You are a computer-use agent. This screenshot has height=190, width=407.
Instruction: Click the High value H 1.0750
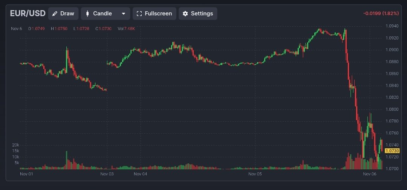[x=59, y=29]
